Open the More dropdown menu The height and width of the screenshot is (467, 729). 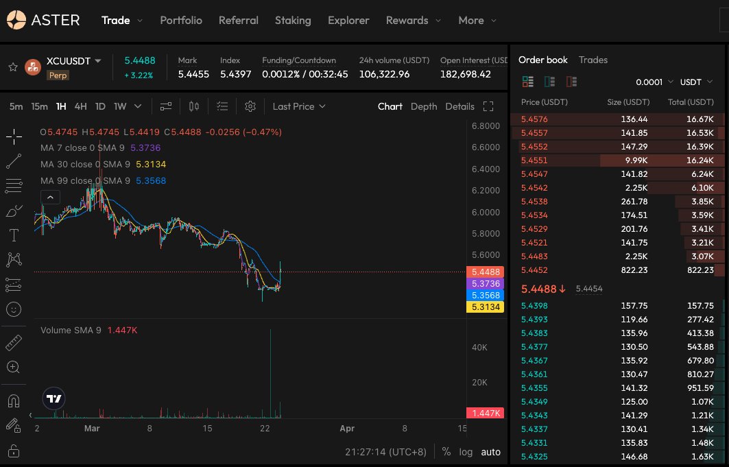[477, 21]
